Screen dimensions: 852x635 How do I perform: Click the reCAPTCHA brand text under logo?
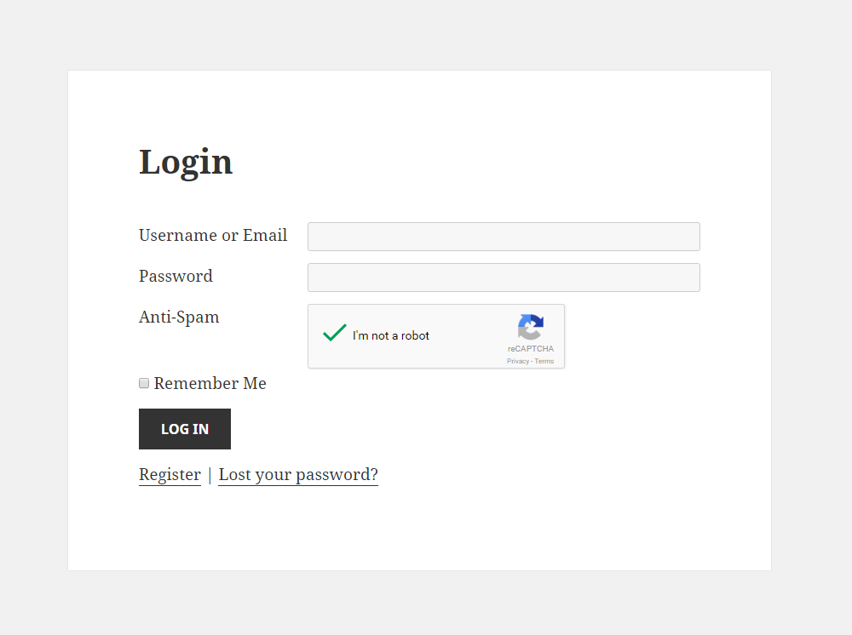pos(531,349)
